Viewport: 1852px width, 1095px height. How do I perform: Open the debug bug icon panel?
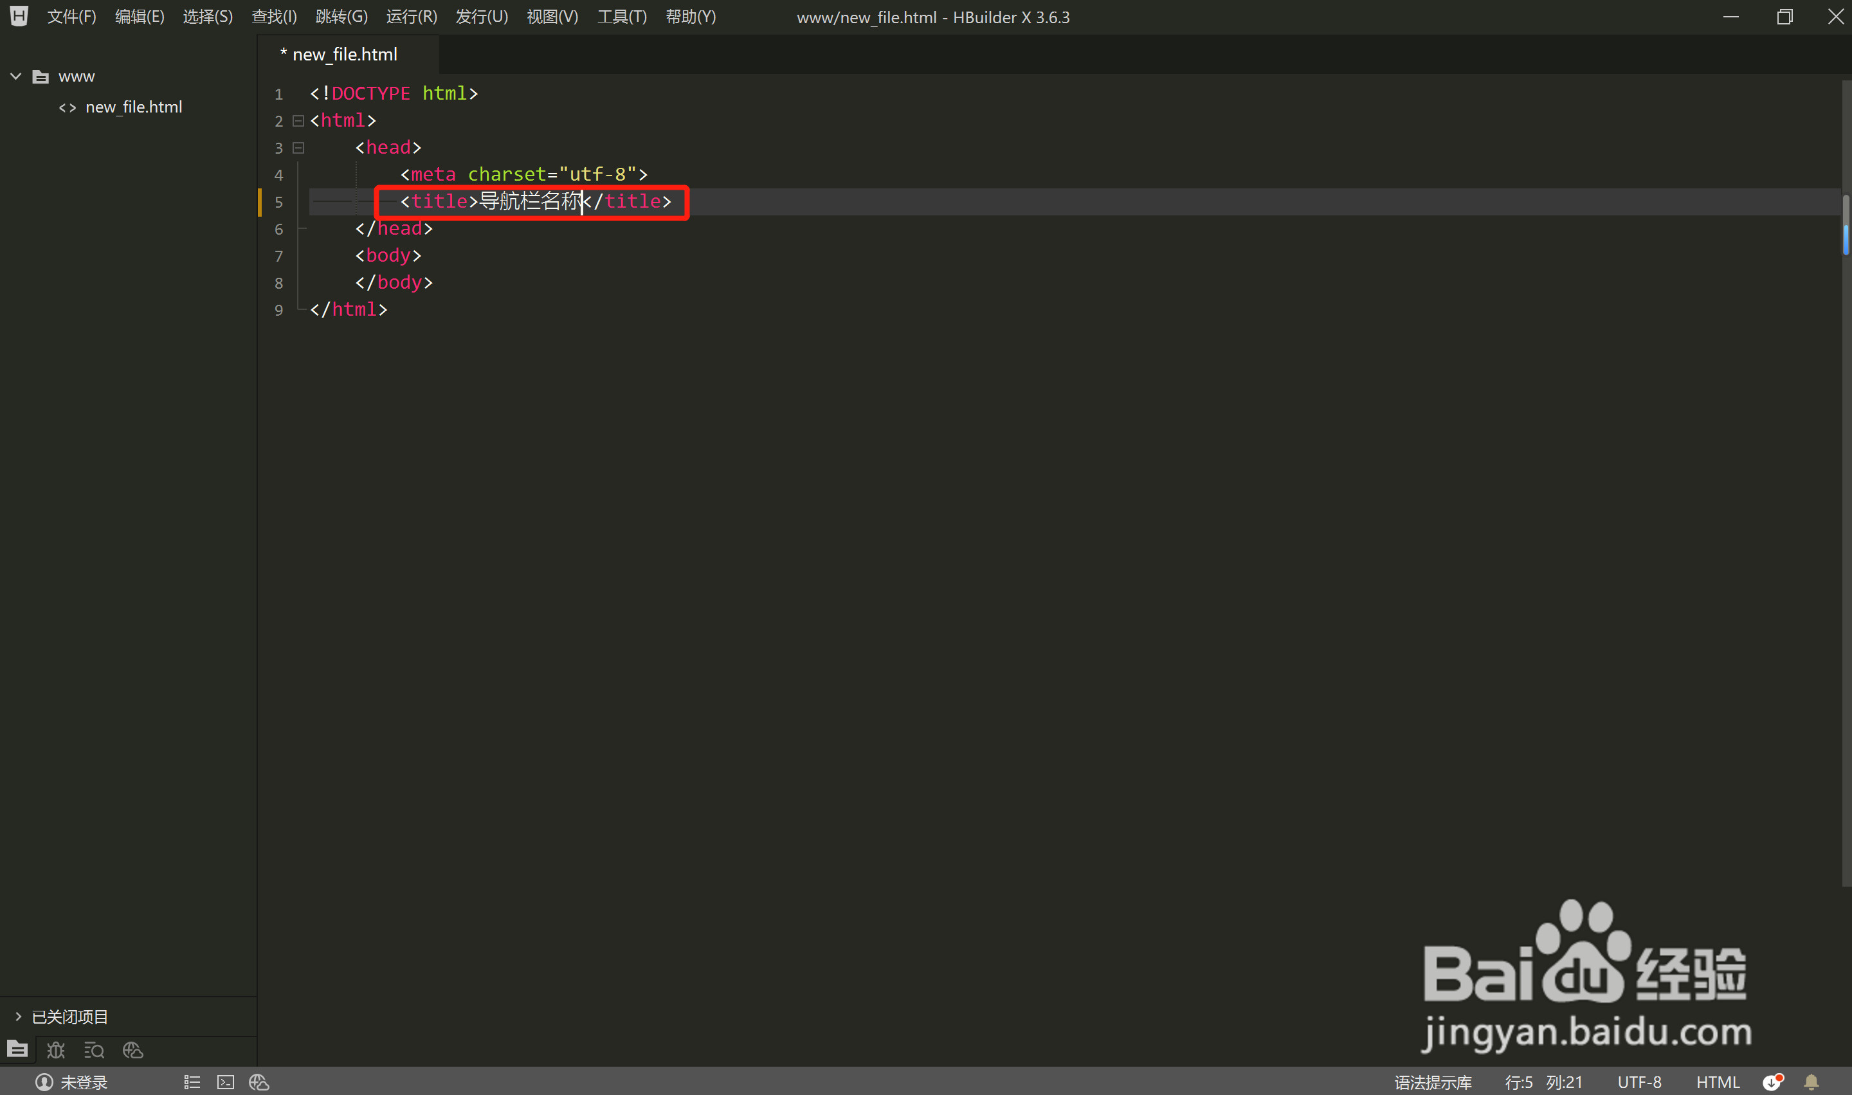click(x=56, y=1049)
